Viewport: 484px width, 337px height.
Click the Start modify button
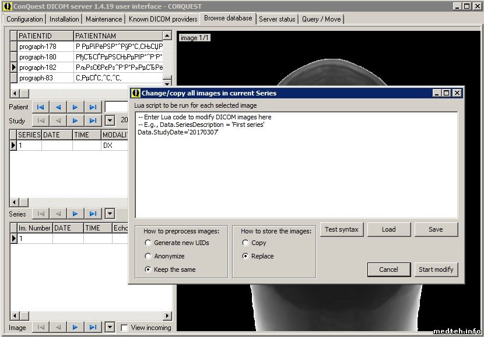tap(436, 269)
